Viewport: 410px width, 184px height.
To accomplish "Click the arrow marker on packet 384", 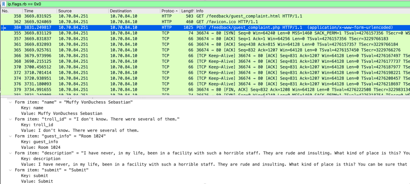I will coord(4,27).
